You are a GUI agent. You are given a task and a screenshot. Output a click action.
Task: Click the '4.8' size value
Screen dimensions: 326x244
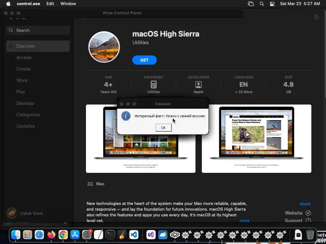pos(288,85)
